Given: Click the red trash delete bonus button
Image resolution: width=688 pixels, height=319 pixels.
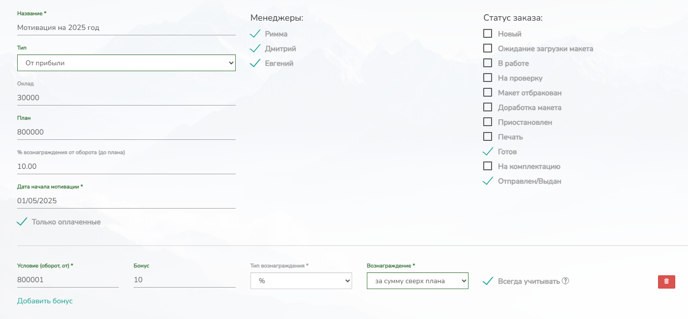Looking at the screenshot, I should pos(666,282).
